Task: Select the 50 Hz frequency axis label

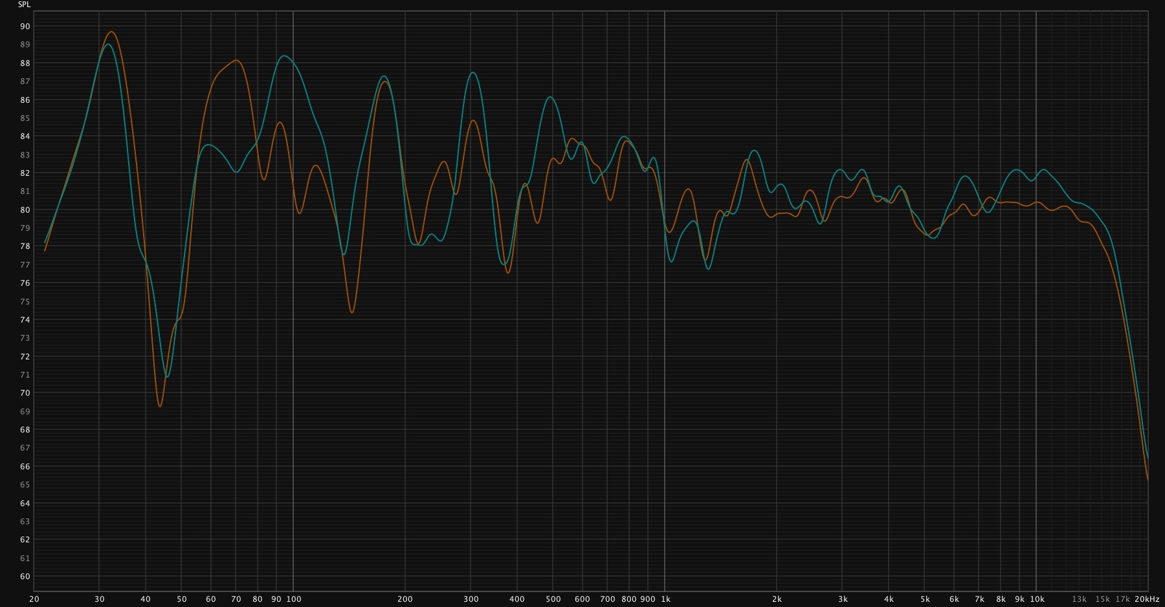Action: pyautogui.click(x=182, y=599)
